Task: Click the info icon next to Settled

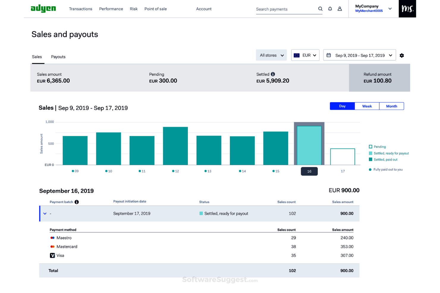Action: click(273, 74)
